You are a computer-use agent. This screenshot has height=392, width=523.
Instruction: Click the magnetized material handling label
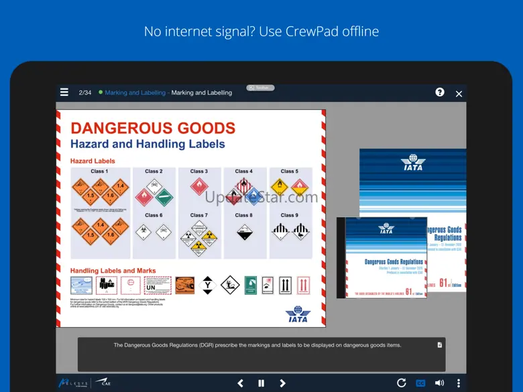[81, 285]
